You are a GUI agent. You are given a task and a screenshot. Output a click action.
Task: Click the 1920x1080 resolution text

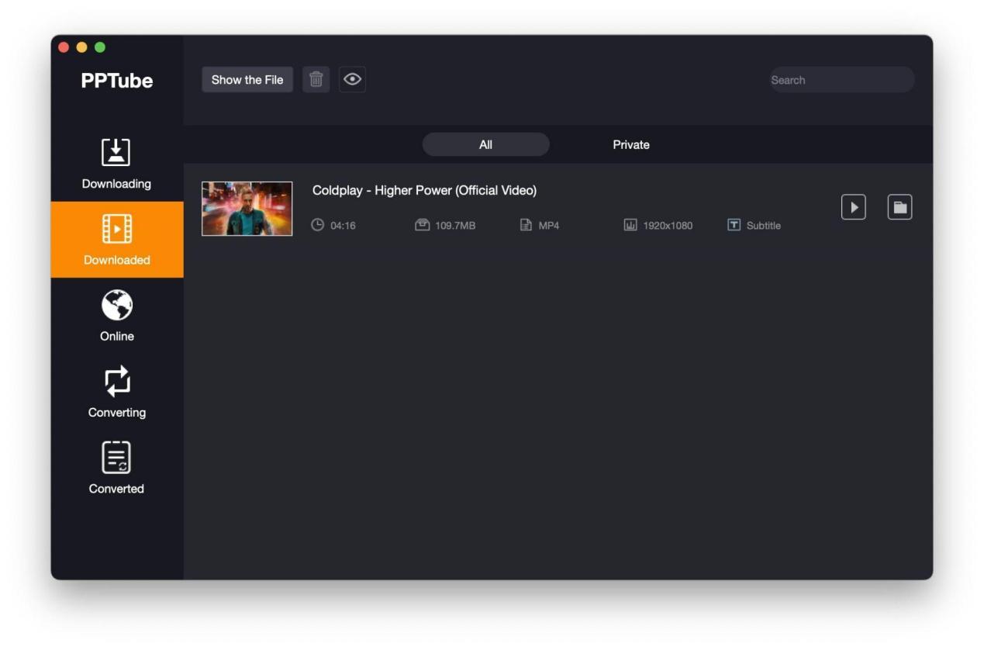pyautogui.click(x=668, y=225)
